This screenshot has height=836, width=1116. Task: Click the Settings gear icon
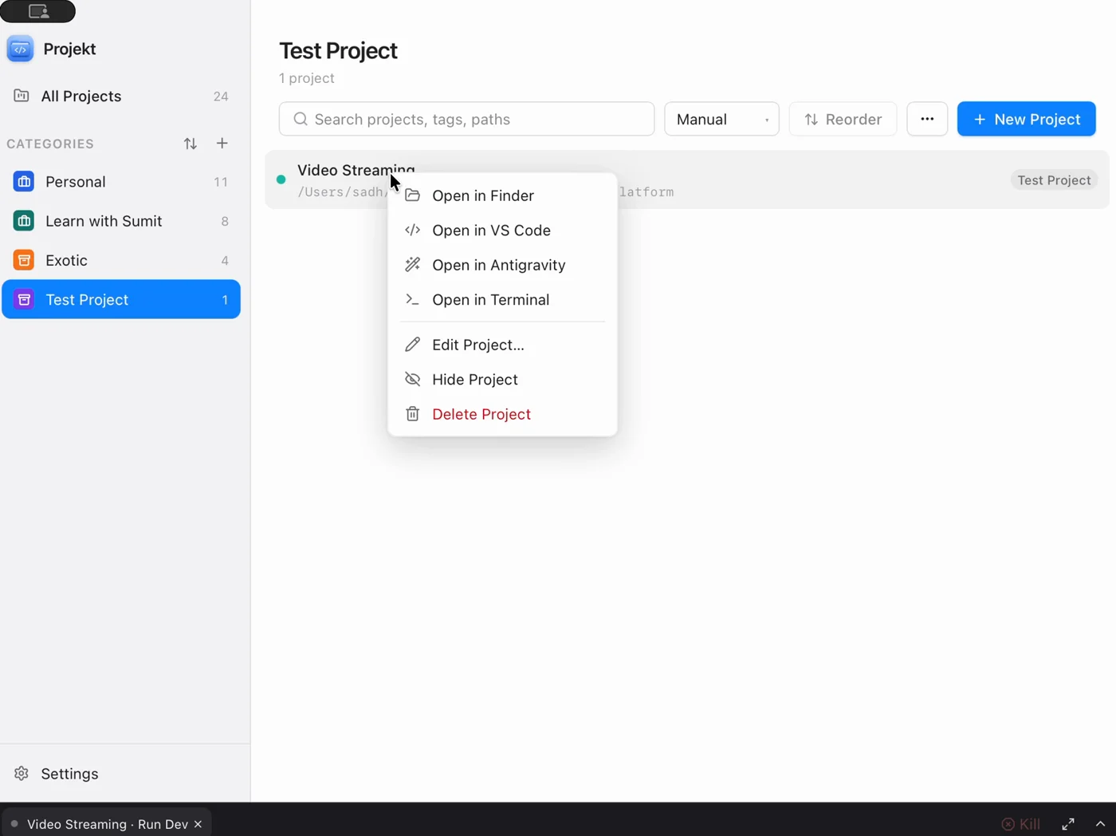(22, 774)
